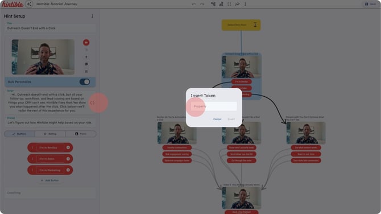Open the hint video thumbnail in sidebar

click(43, 57)
